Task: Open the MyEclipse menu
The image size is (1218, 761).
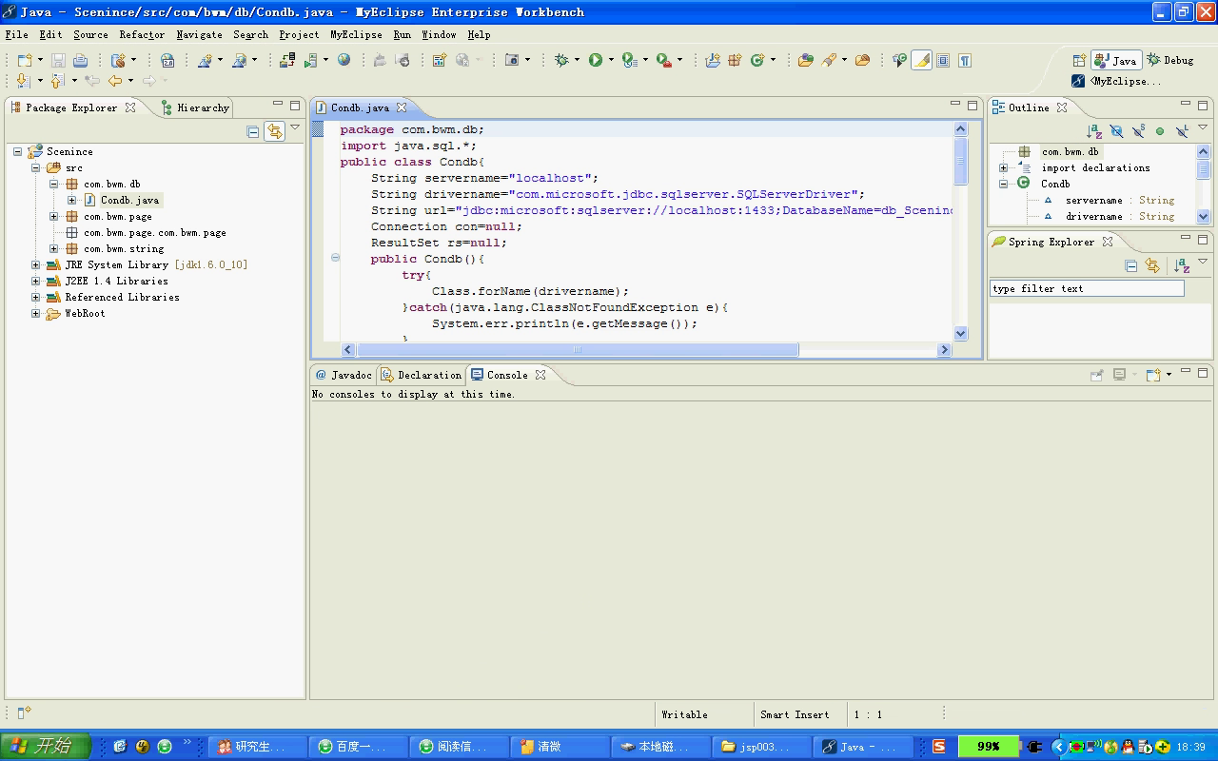Action: tap(356, 34)
